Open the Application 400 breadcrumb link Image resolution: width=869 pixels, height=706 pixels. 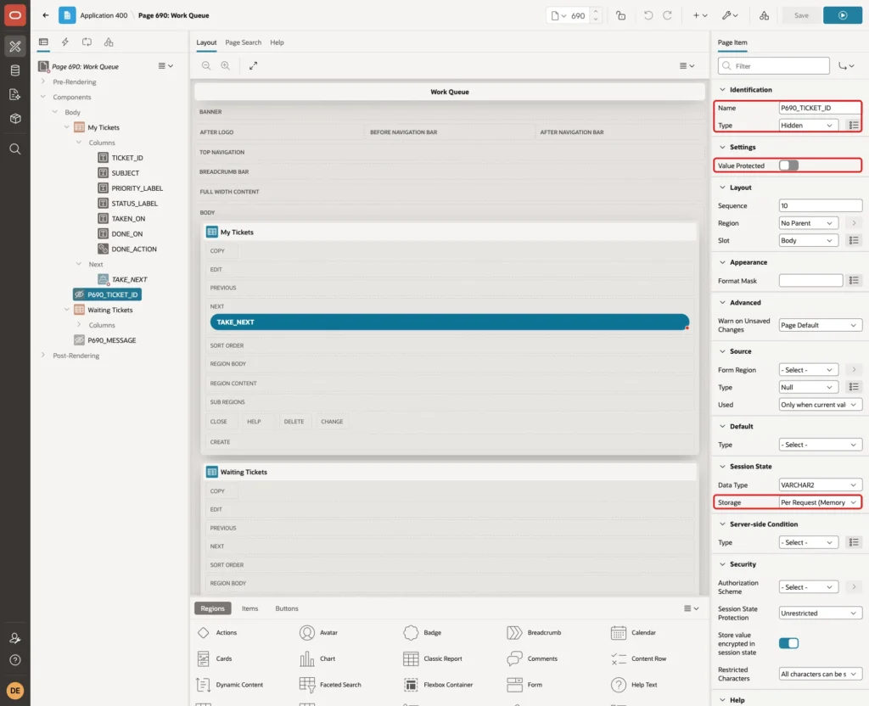(104, 15)
